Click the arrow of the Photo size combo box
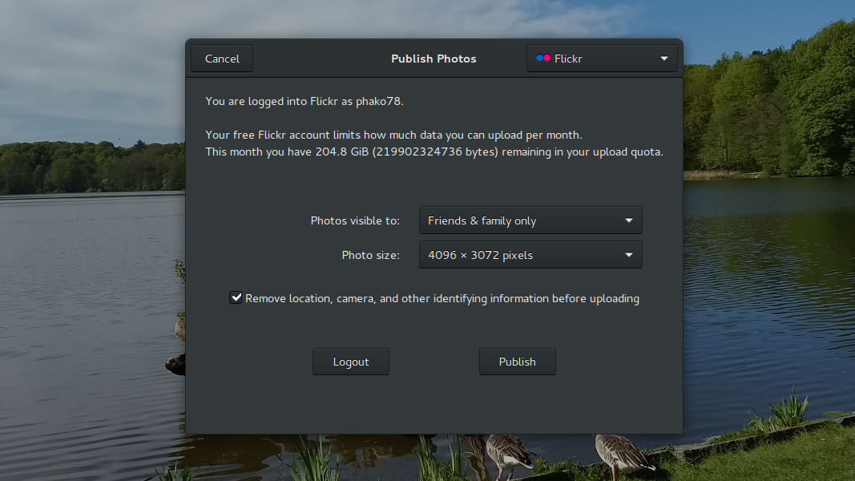Screen dimensions: 855x481 pyautogui.click(x=628, y=256)
